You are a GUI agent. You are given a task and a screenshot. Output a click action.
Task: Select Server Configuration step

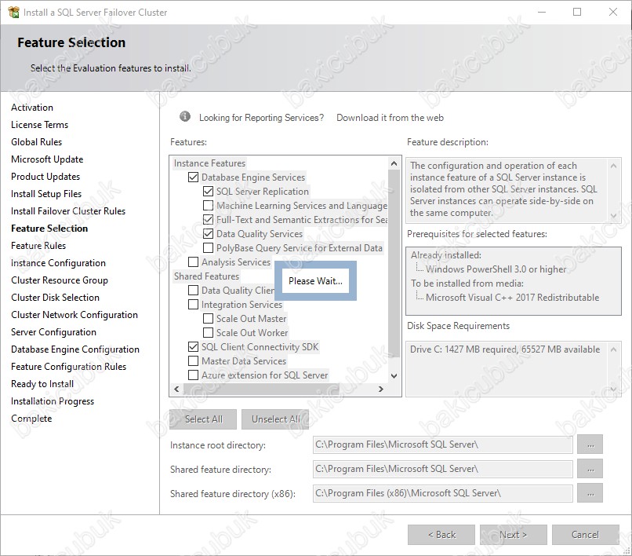click(53, 332)
